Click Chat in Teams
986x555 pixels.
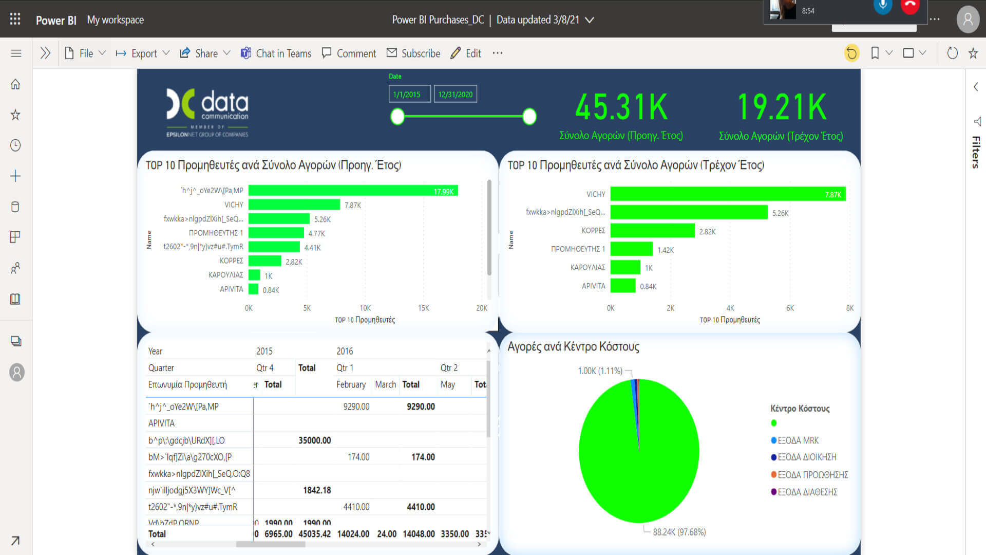coord(276,53)
